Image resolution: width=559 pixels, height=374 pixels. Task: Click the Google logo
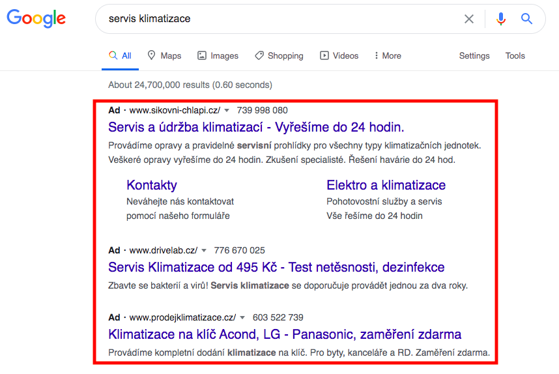tap(36, 18)
